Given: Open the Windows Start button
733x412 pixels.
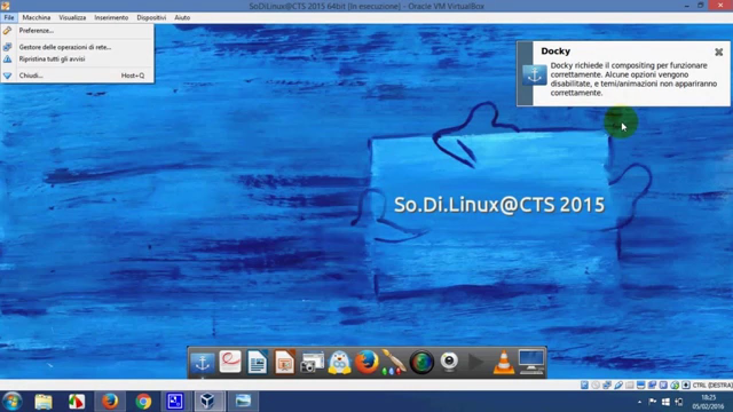Looking at the screenshot, I should pos(13,401).
